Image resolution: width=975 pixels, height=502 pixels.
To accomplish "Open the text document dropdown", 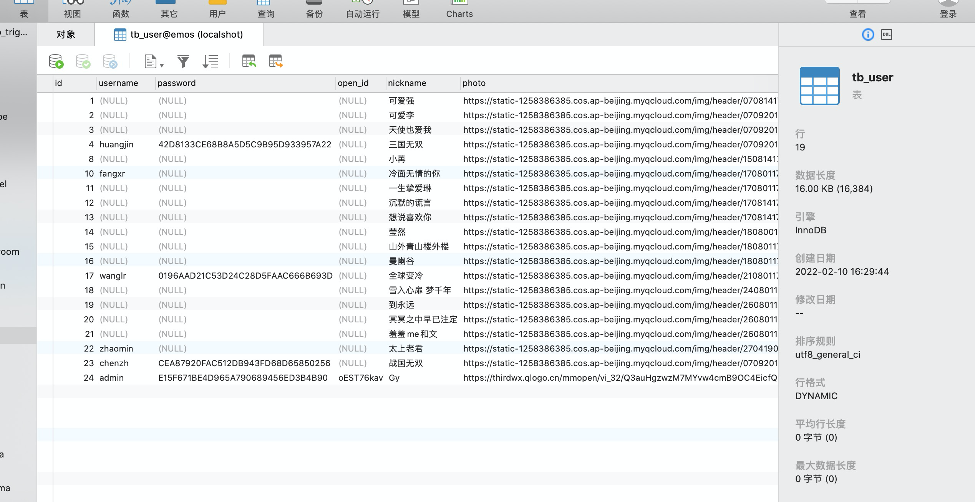I will pos(154,61).
